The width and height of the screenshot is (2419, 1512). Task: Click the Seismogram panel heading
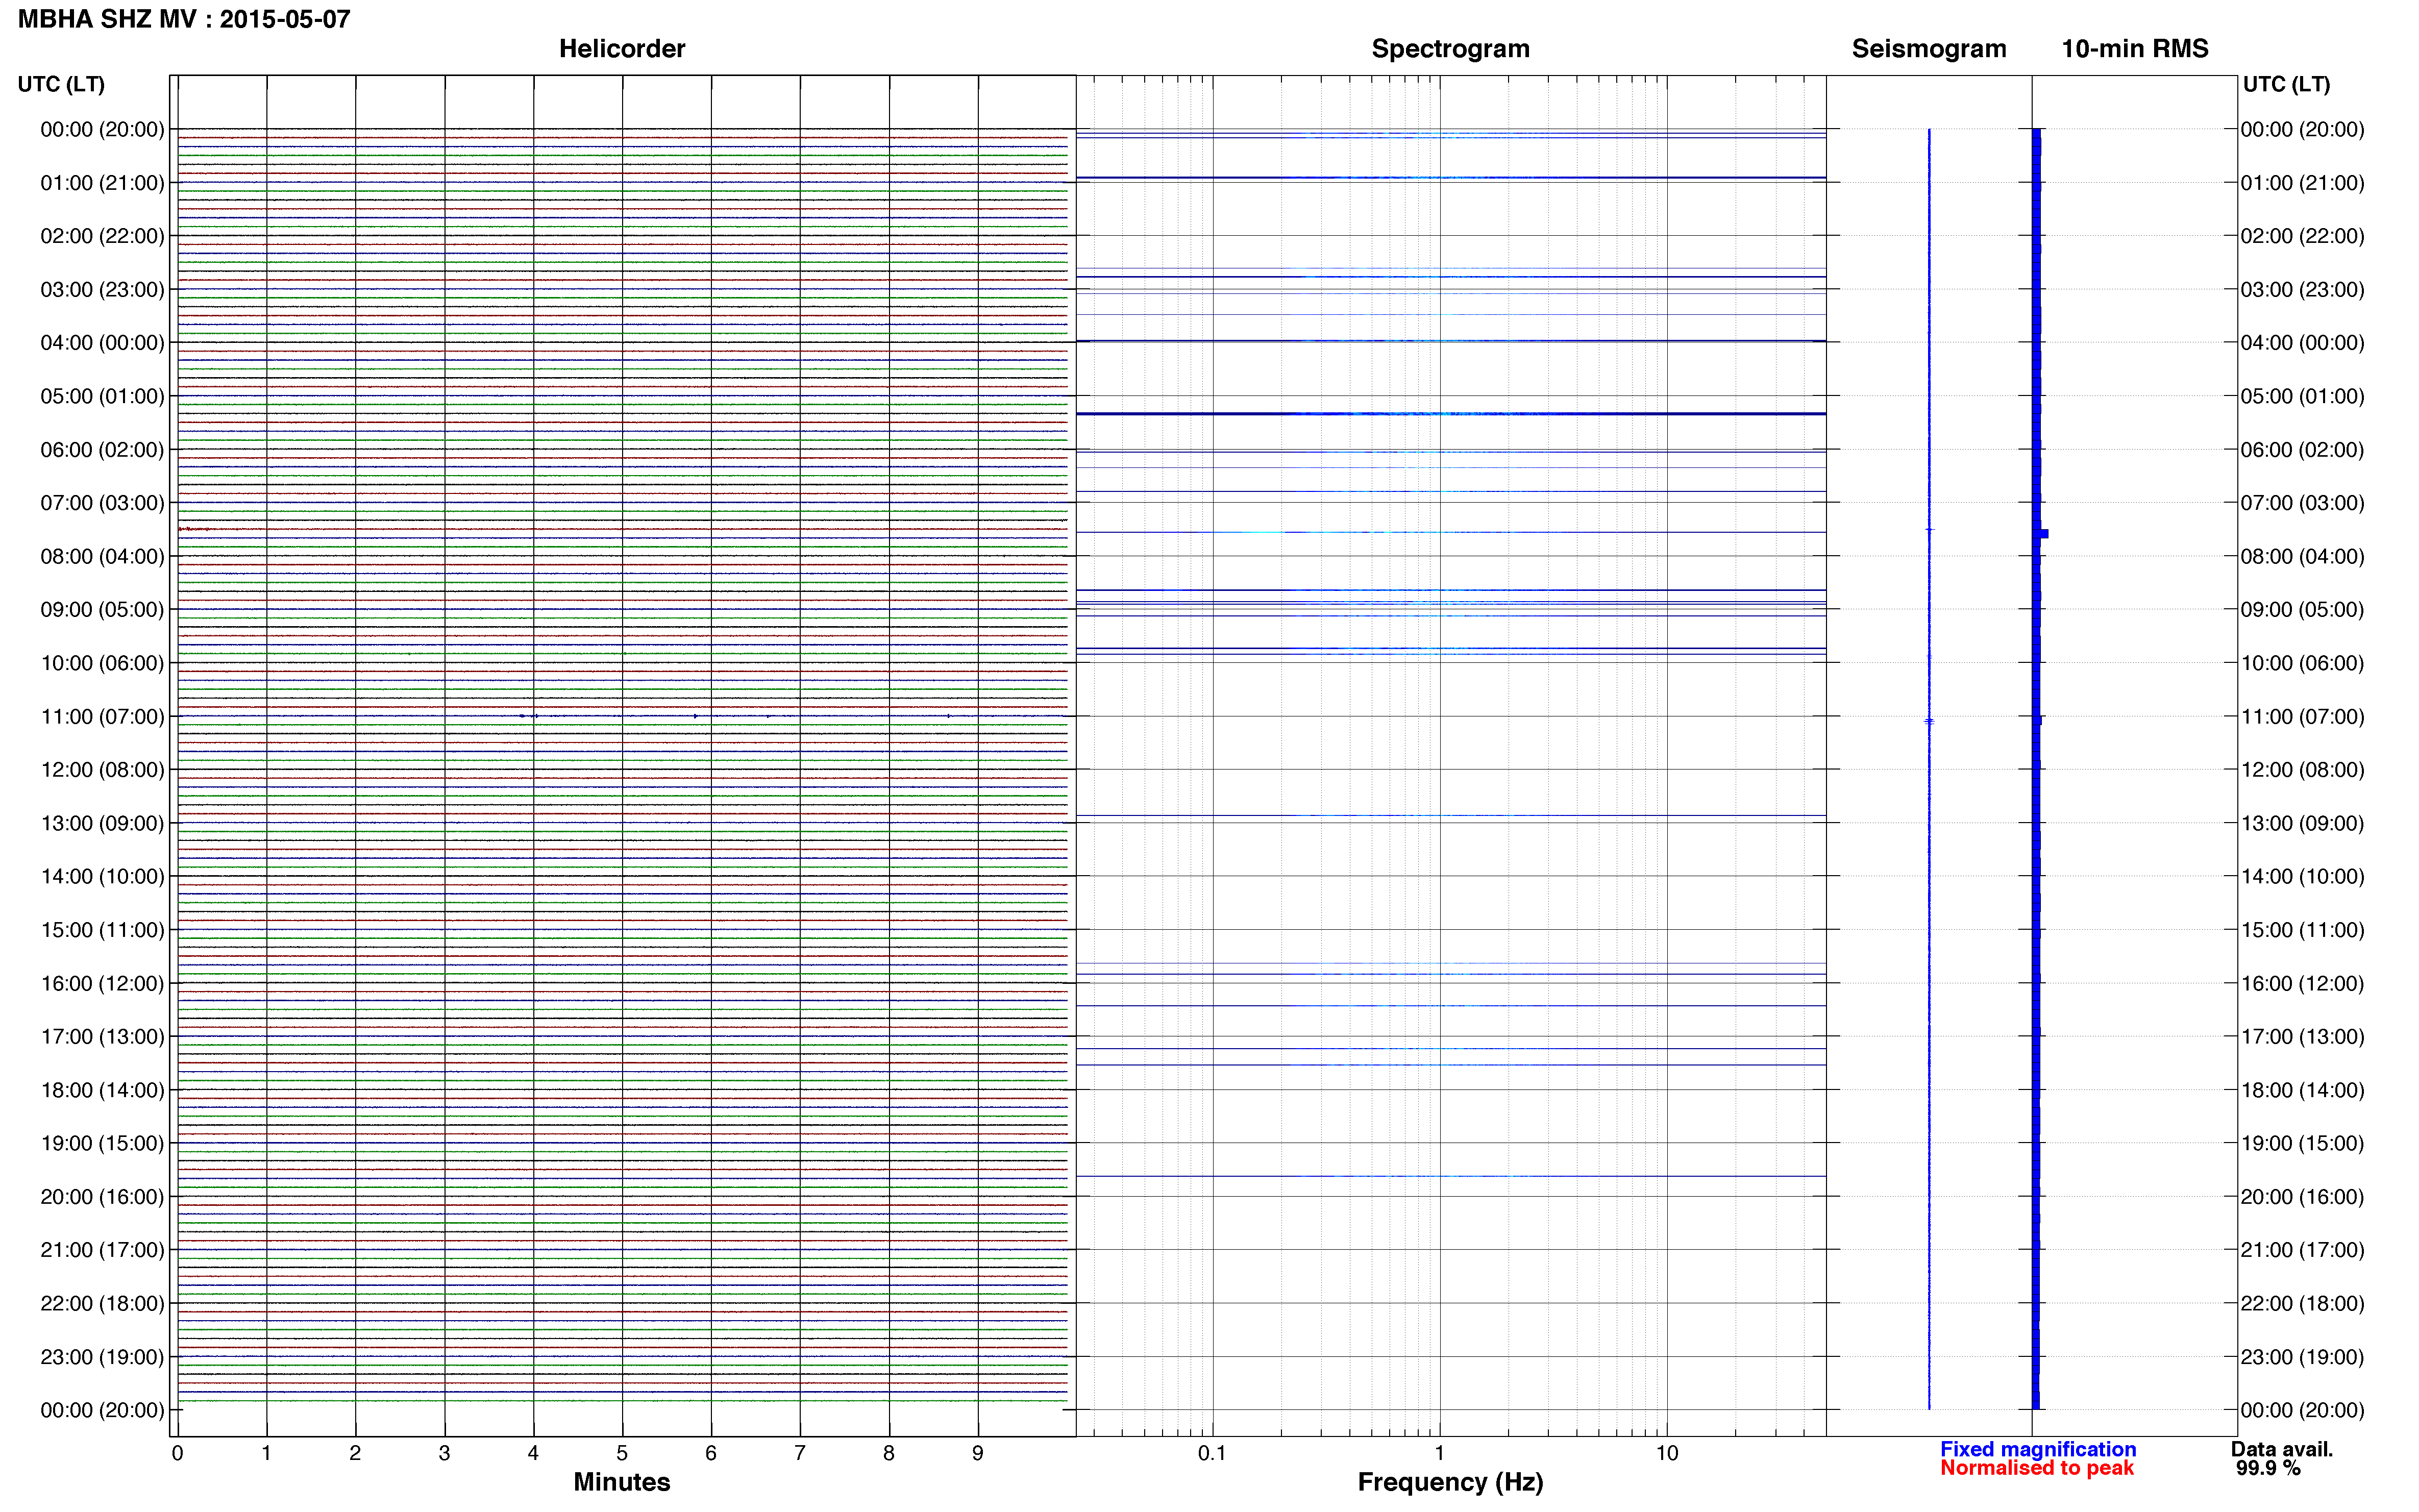pos(1929,49)
